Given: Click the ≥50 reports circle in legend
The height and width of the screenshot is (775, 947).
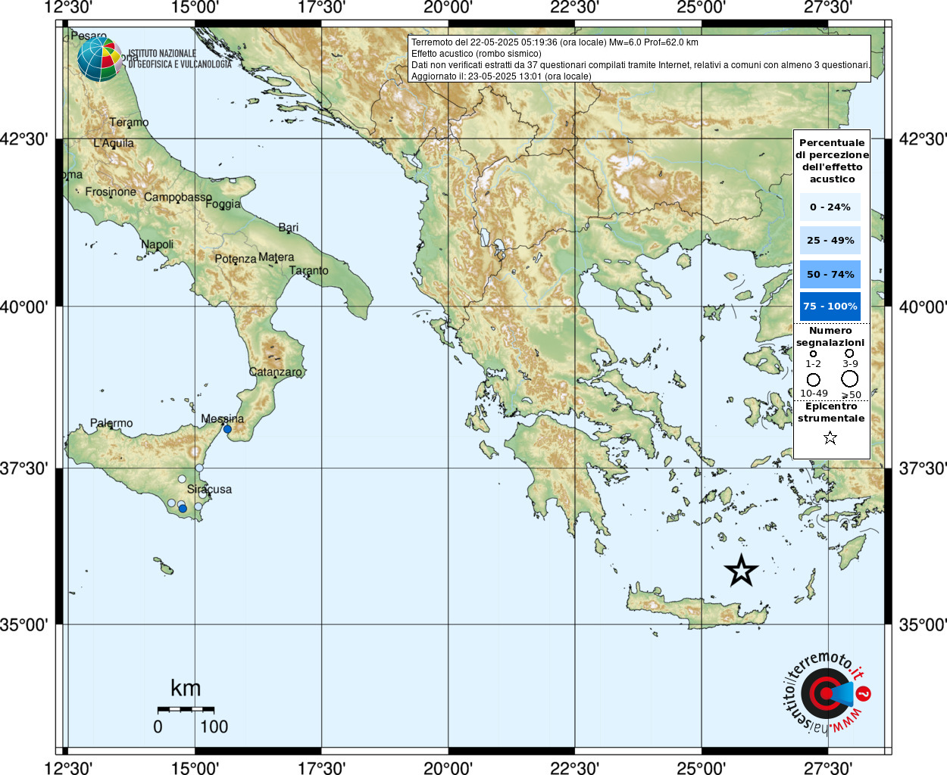Looking at the screenshot, I should (850, 378).
